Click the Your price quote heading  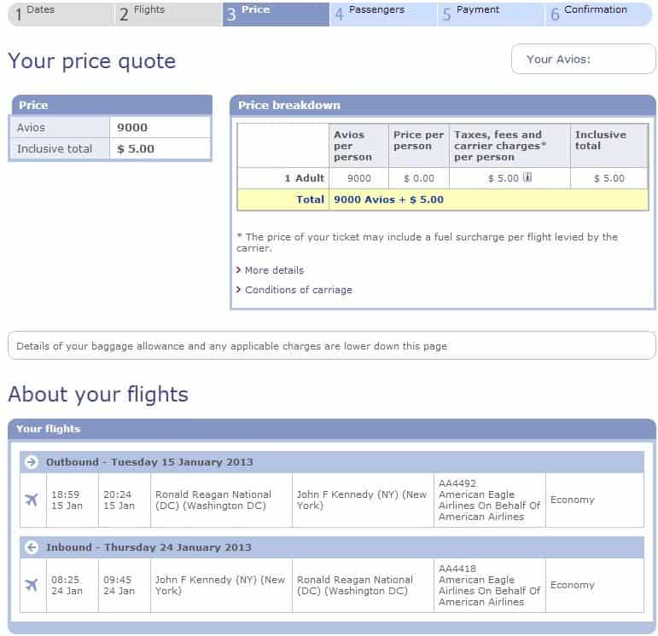[x=92, y=61]
